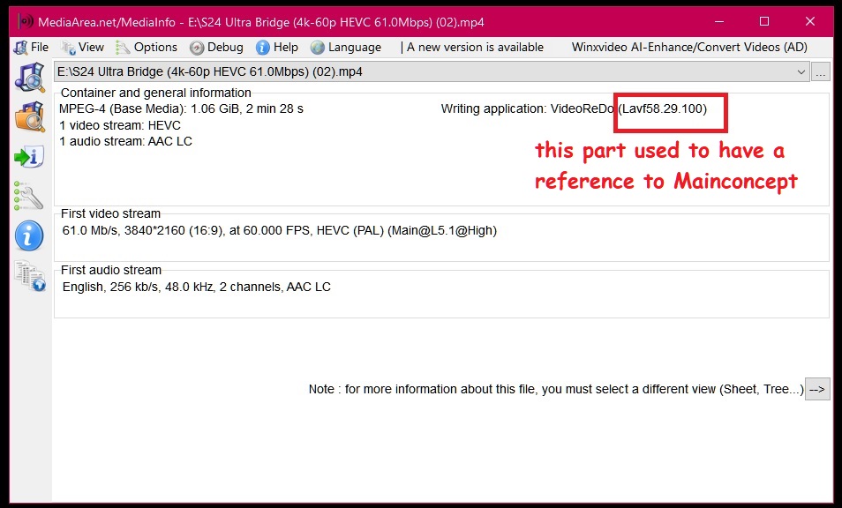Click the File menu icon

click(20, 48)
